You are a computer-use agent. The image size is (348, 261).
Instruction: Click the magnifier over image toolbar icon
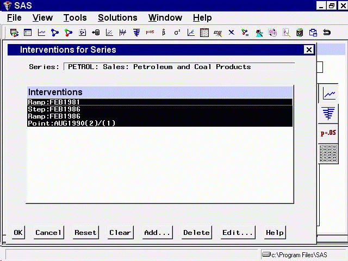coord(300,33)
